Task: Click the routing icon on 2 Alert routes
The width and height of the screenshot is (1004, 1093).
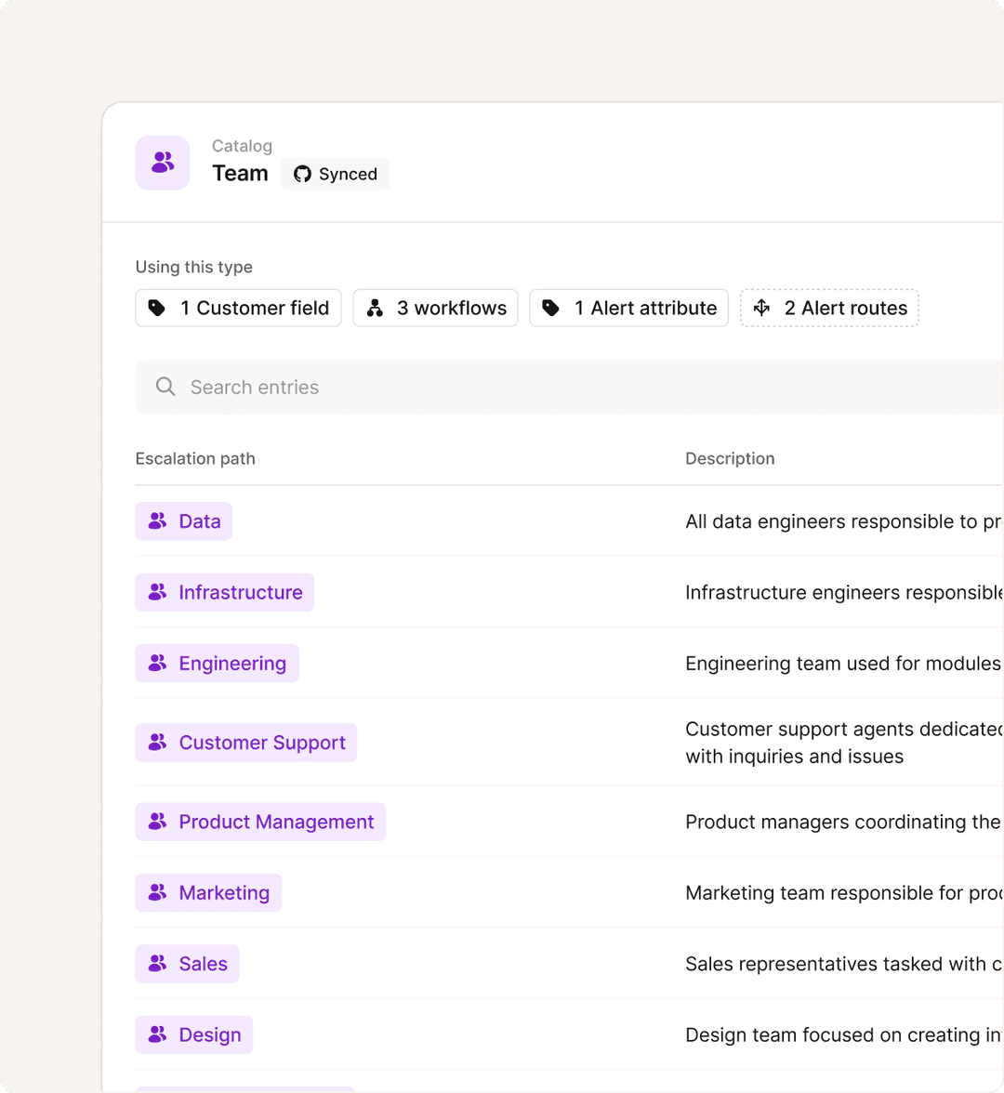Action: pos(761,308)
